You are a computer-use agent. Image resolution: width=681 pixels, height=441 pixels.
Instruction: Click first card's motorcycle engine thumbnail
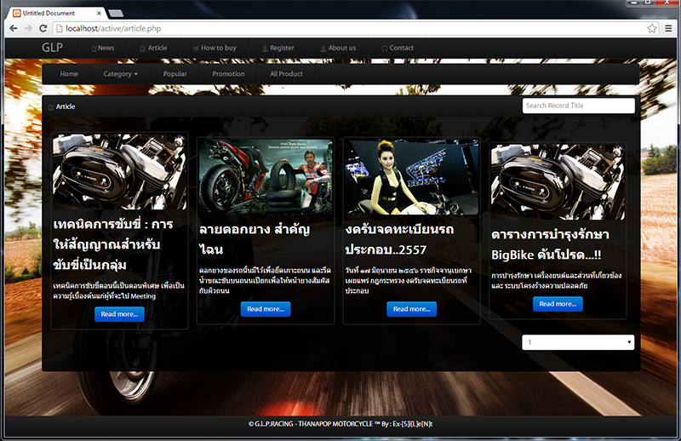point(119,172)
